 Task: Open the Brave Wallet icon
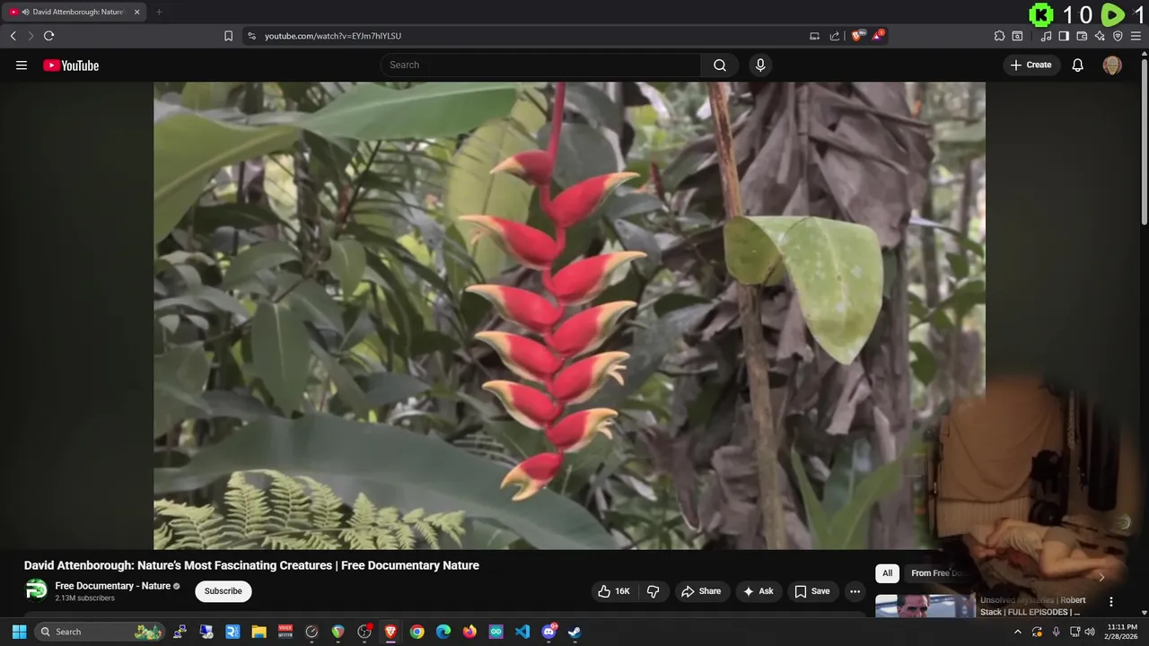[x=1082, y=36]
